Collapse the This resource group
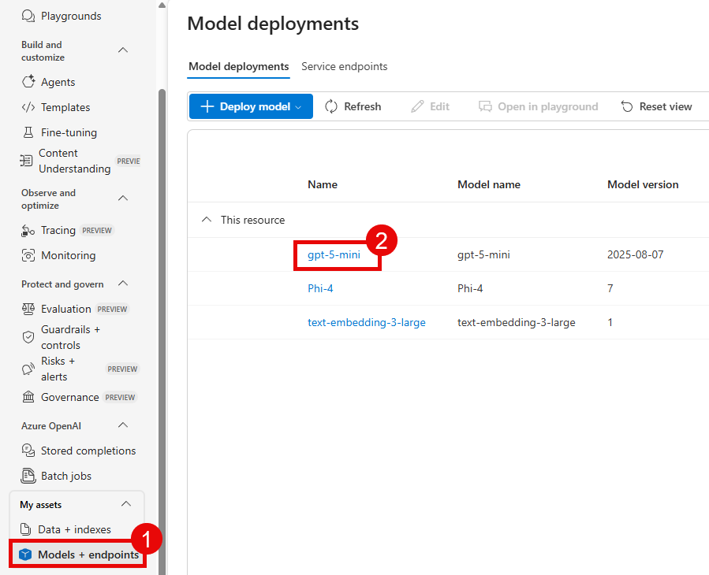Viewport: 709px width, 575px height. pyautogui.click(x=206, y=220)
